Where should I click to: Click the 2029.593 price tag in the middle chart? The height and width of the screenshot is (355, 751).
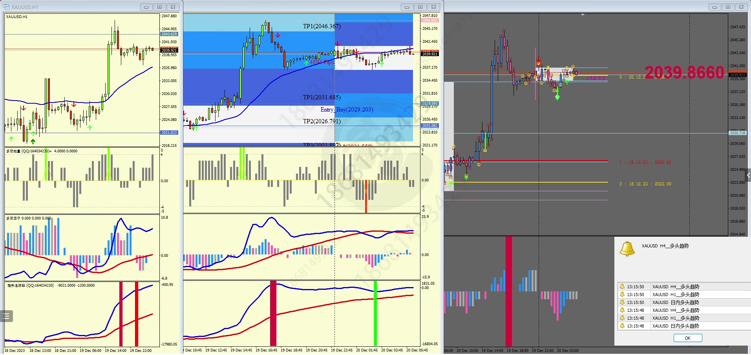(x=430, y=104)
